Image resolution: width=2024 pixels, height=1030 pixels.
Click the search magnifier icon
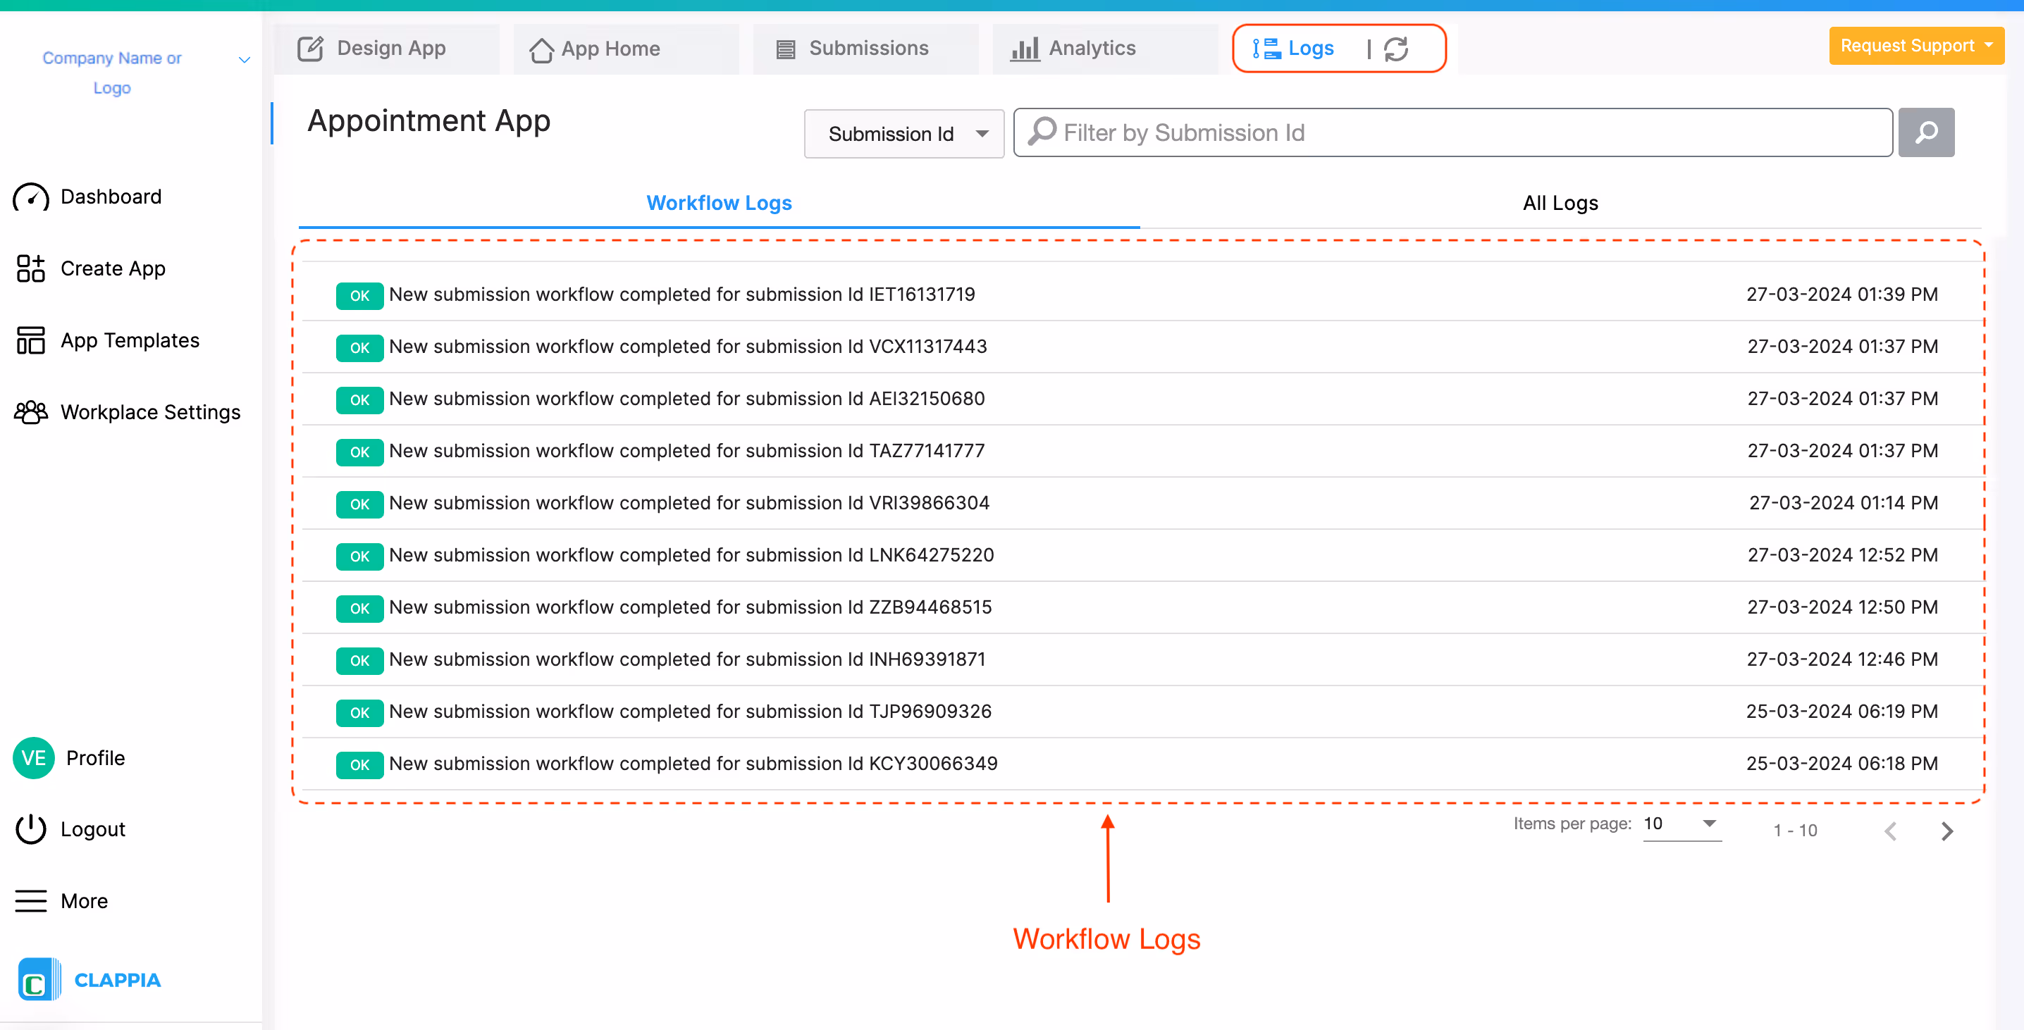[1926, 132]
